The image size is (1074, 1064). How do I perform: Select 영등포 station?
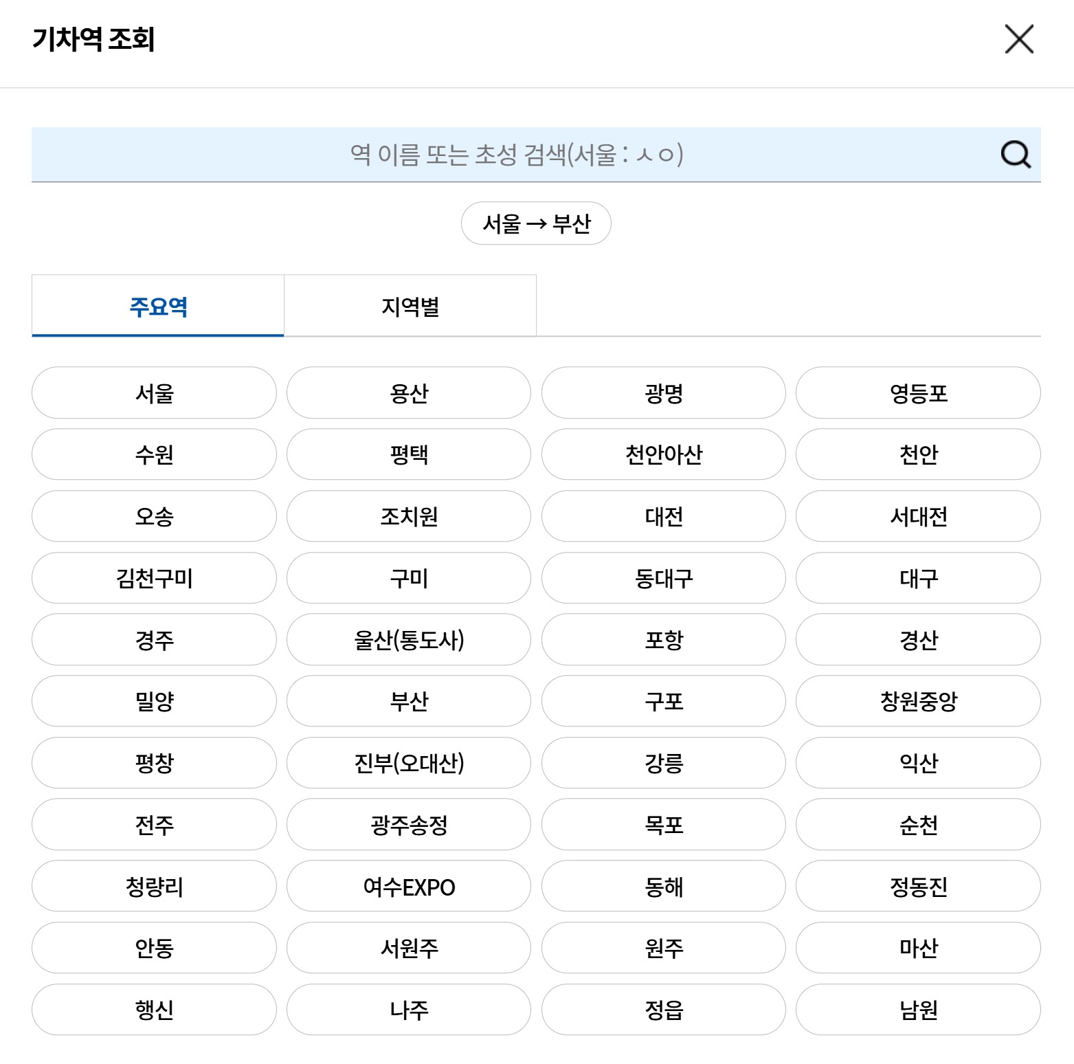[x=919, y=392]
